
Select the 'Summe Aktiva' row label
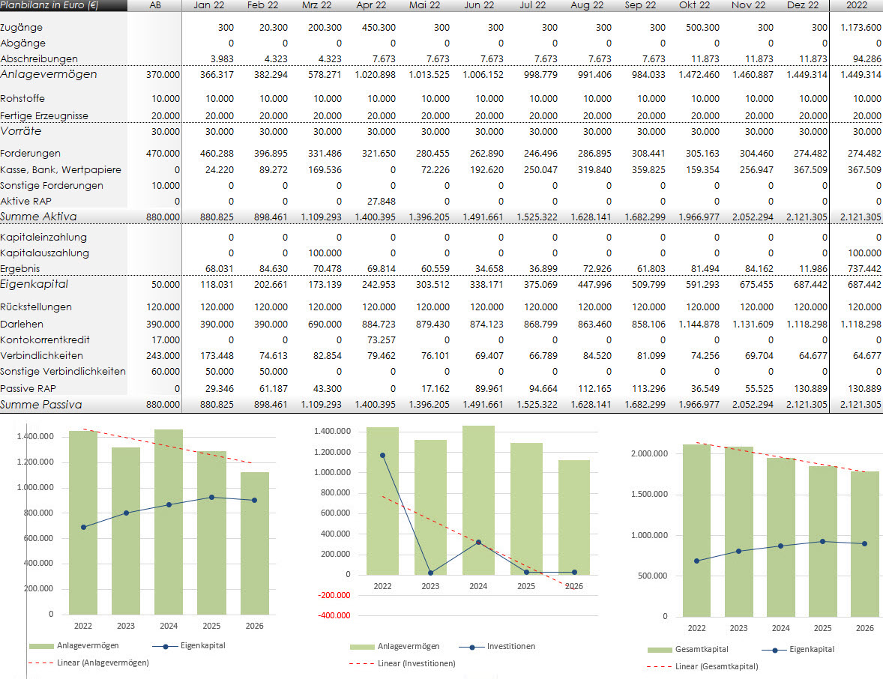38,217
